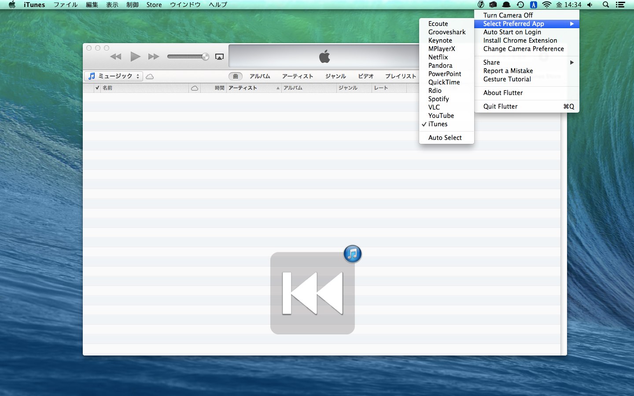634x396 pixels.
Task: Open the ウインドウ menu
Action: (x=185, y=5)
